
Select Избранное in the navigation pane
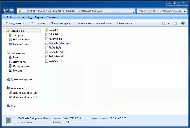click(17, 31)
